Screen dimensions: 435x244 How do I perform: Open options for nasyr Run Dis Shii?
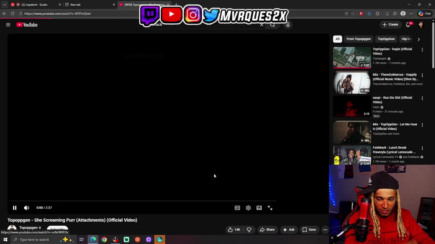422,98
